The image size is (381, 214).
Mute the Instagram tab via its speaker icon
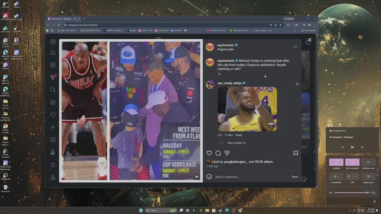(75, 19)
